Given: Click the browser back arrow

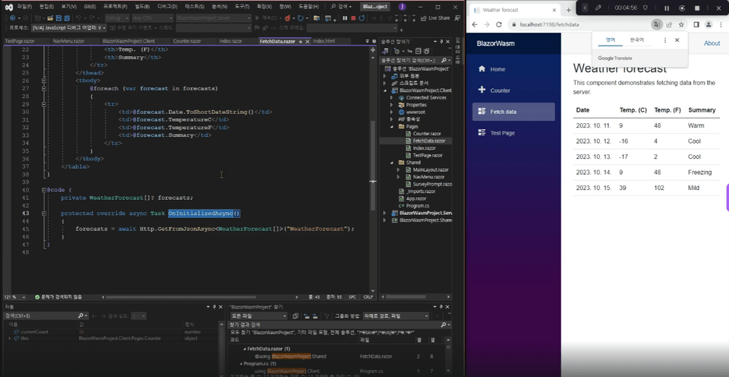Looking at the screenshot, I should [475, 24].
